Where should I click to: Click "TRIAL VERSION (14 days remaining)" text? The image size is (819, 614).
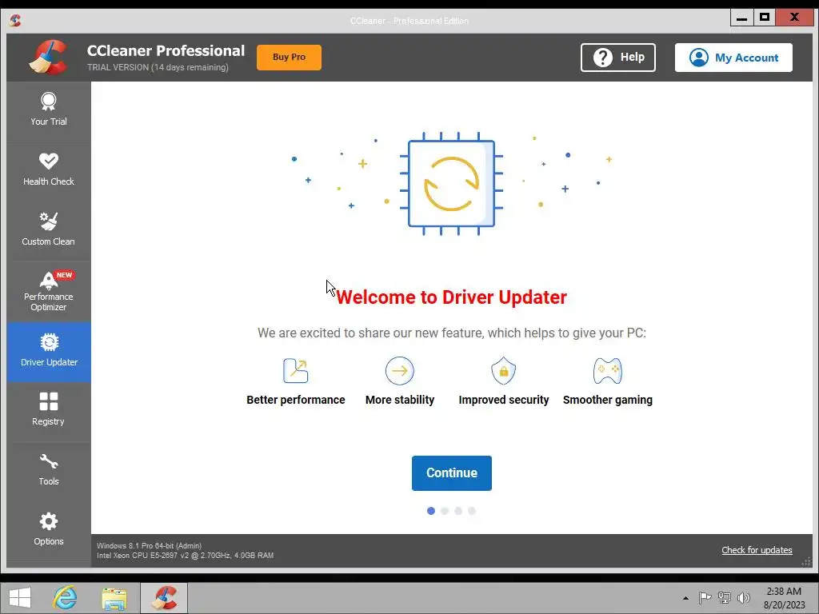(158, 67)
